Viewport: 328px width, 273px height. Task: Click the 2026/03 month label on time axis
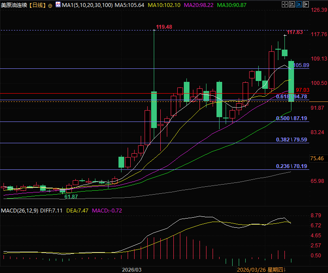coord(132,270)
